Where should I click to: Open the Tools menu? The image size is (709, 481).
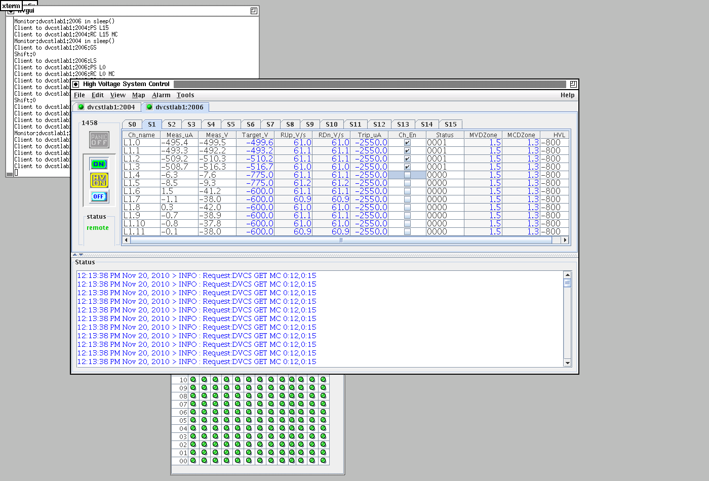[x=185, y=95]
